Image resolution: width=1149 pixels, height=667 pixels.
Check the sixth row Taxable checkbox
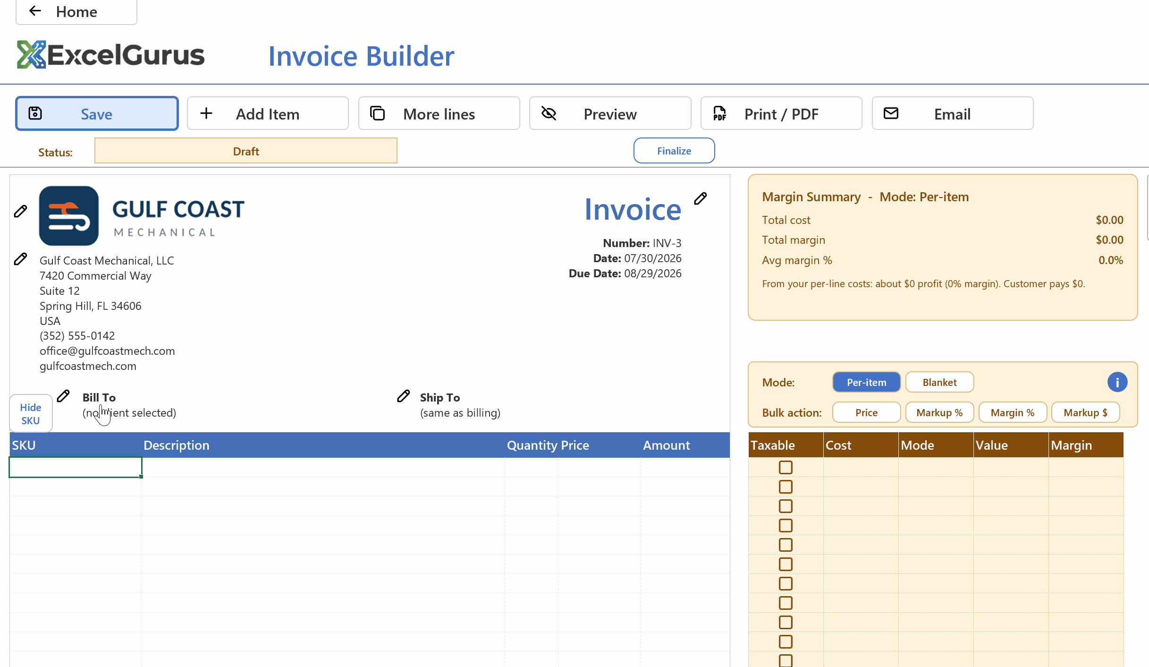pyautogui.click(x=786, y=564)
